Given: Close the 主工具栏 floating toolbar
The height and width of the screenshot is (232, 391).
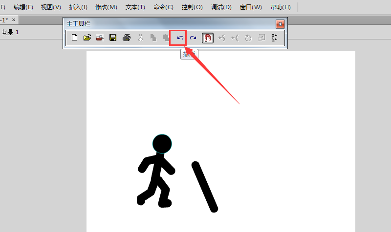Looking at the screenshot, I should pos(280,24).
